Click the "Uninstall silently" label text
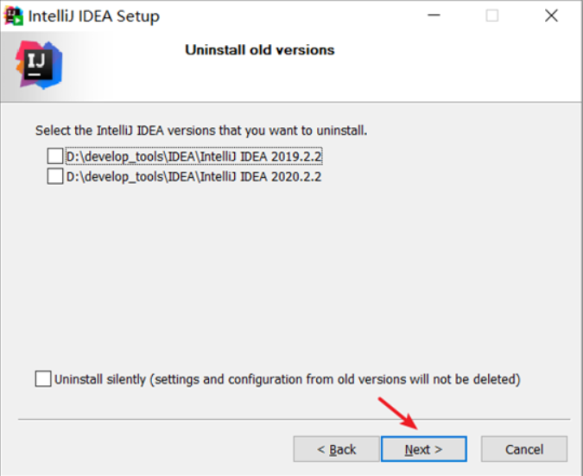The height and width of the screenshot is (476, 583). tap(287, 378)
